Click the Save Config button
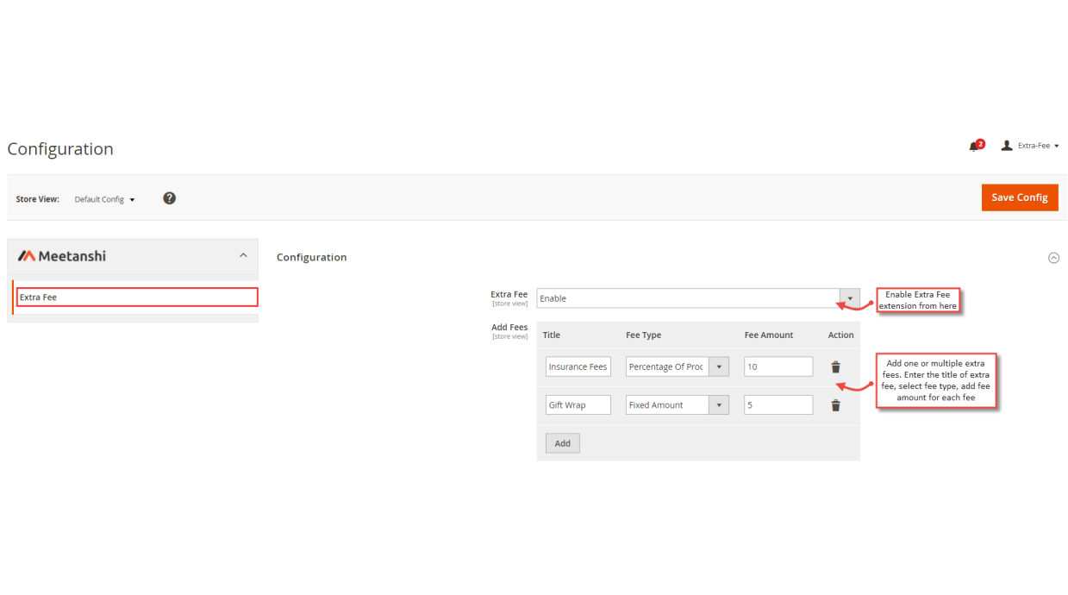The height and width of the screenshot is (595, 1068). [1020, 197]
